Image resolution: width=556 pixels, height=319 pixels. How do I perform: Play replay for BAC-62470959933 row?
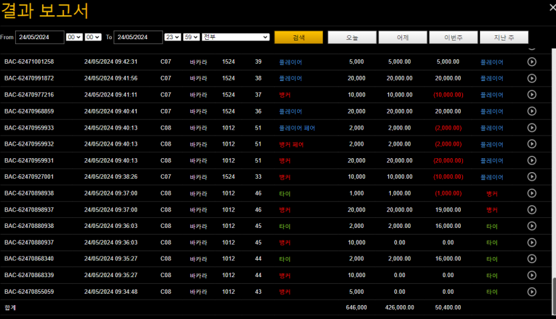[531, 128]
